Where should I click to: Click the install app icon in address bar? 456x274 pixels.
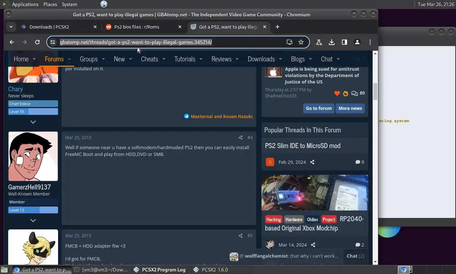(x=290, y=42)
